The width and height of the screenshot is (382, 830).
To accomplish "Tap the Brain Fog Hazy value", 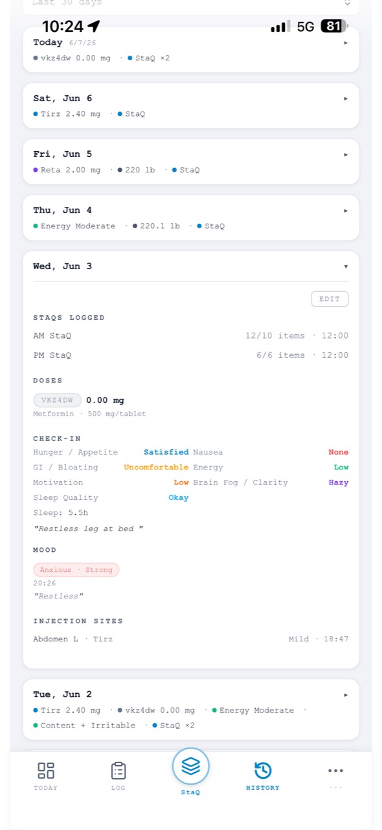I will (x=338, y=482).
